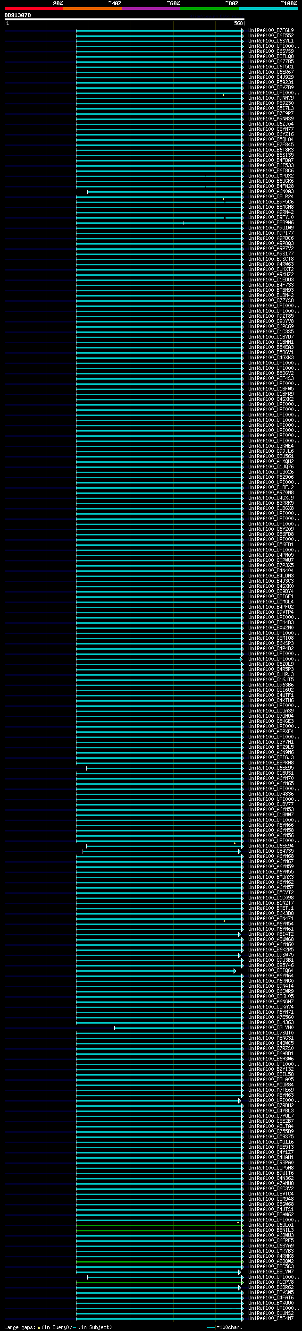This screenshot has height=1331, width=302.
Task: Click shortened alignment bar of UniRef100_A6N0A3
Action: click(166, 192)
